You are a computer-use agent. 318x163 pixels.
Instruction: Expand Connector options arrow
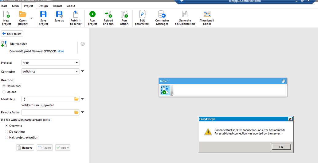[83, 71]
